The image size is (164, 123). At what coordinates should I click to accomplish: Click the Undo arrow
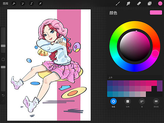point(3,95)
